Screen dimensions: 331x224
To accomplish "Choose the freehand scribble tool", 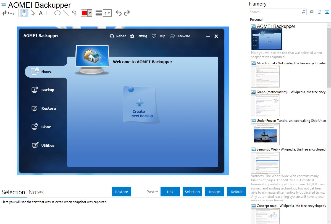I will (x=74, y=13).
